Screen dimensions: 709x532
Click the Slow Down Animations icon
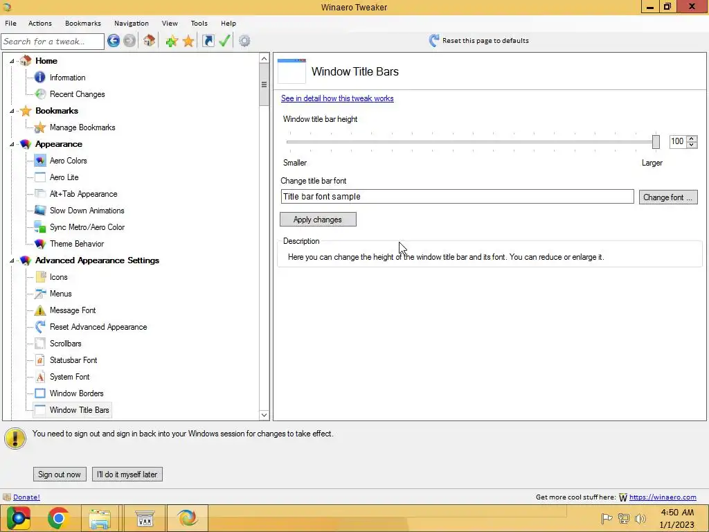40,211
